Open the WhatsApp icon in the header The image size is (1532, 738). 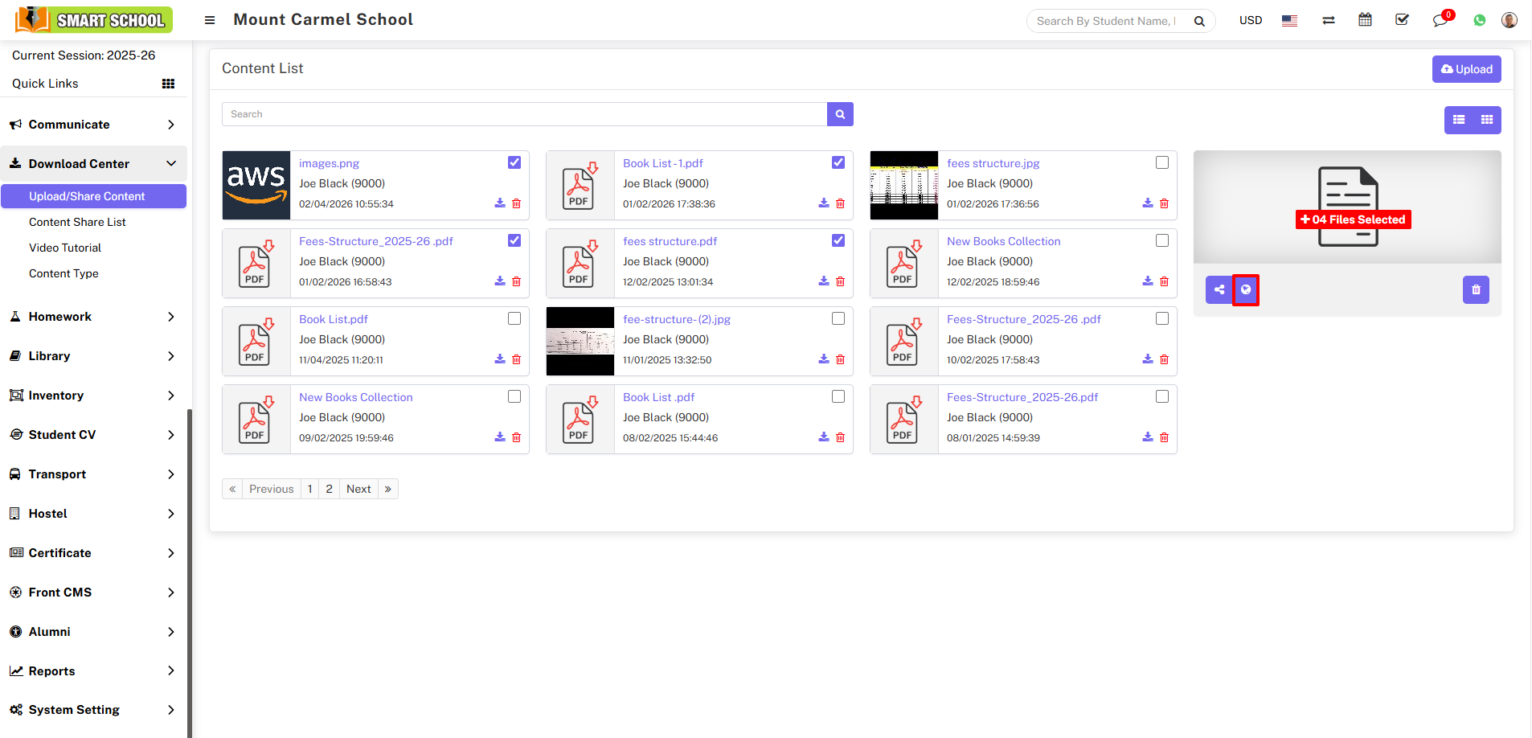coord(1479,21)
